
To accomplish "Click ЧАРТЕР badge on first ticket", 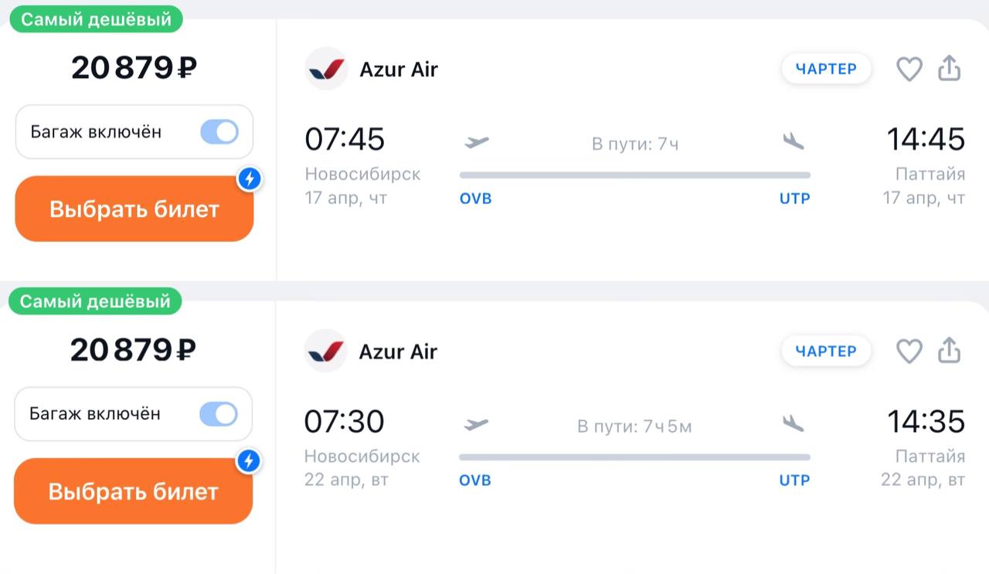I will [826, 69].
